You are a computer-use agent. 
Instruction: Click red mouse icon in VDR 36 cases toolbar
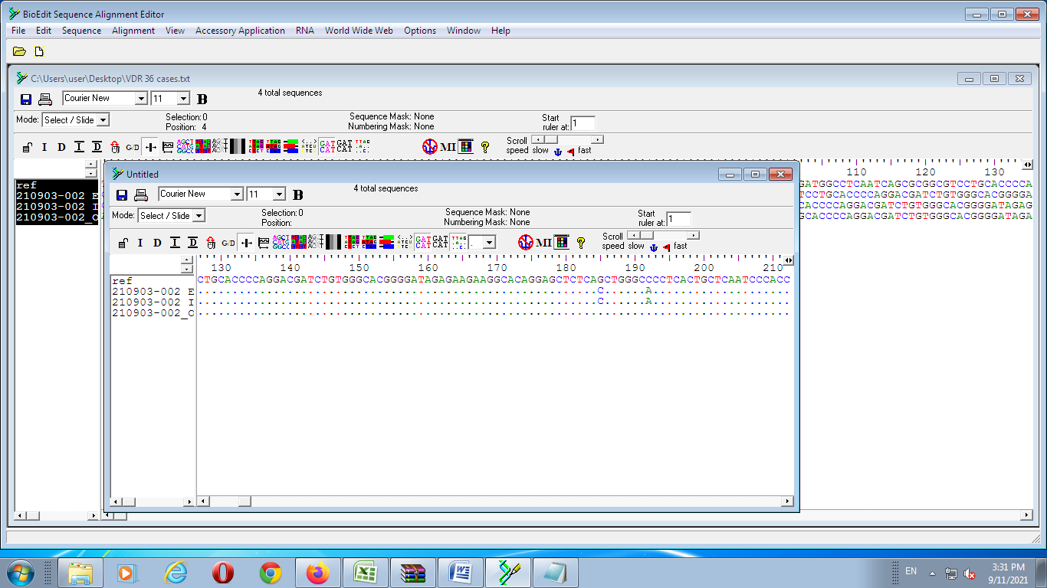click(115, 147)
